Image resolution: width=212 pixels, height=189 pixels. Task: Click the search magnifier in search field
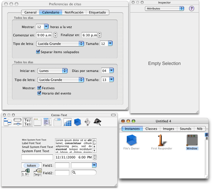74,173
